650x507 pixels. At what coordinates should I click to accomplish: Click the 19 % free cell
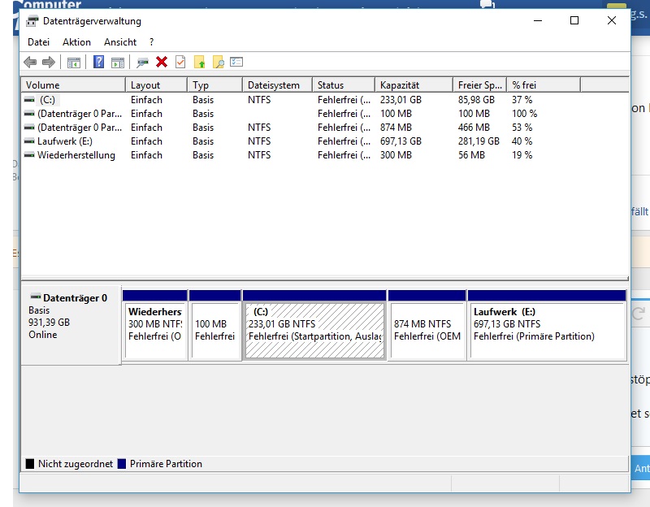pyautogui.click(x=522, y=155)
